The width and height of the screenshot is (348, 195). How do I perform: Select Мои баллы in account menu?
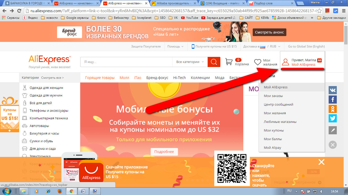292,139
